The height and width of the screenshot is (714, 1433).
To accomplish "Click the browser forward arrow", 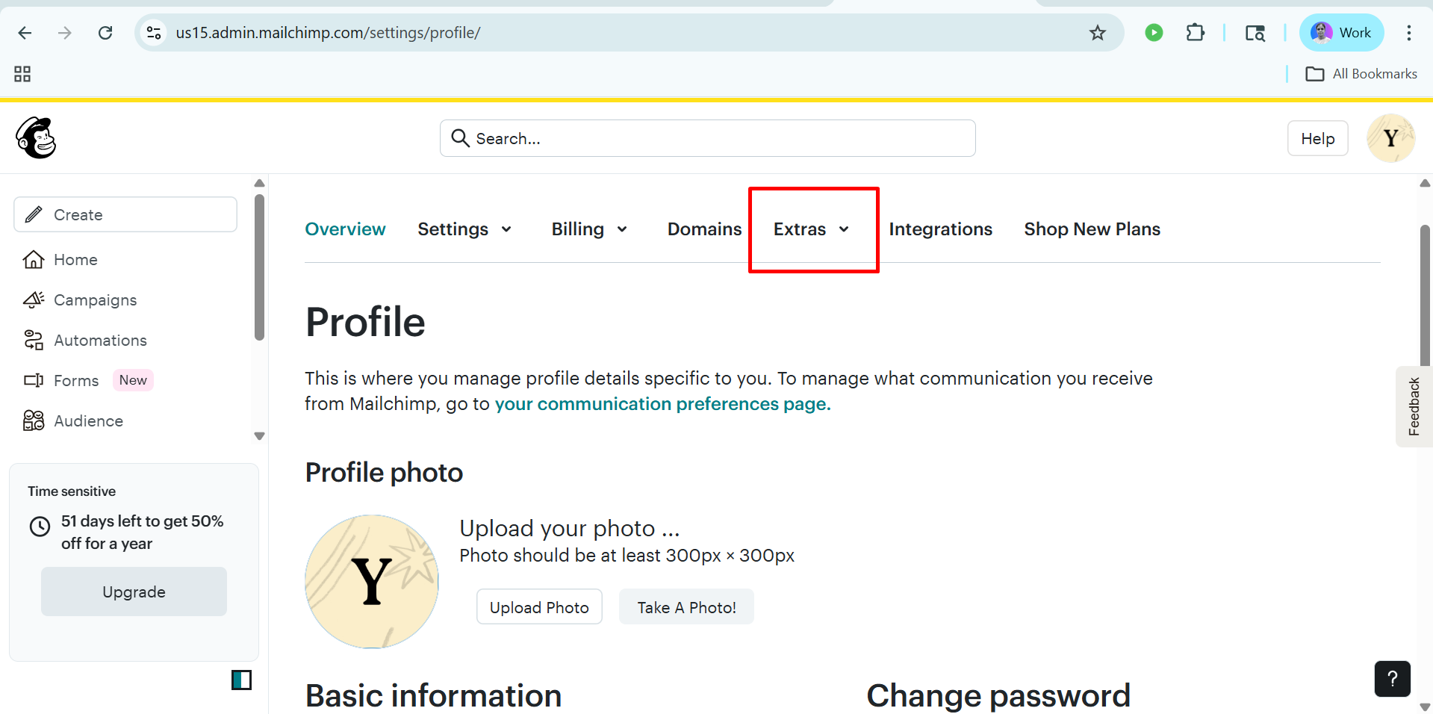I will pyautogui.click(x=65, y=33).
